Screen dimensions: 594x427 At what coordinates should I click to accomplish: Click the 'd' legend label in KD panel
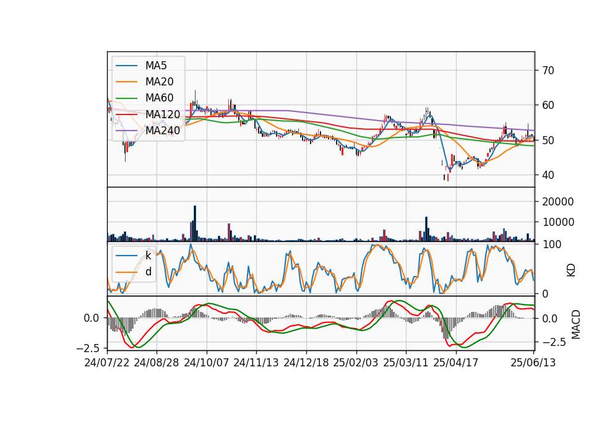pos(148,272)
